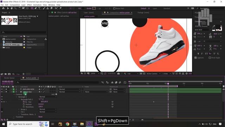Expand the Fill 1 property group
Screen dimensions: 225x127
19,112
